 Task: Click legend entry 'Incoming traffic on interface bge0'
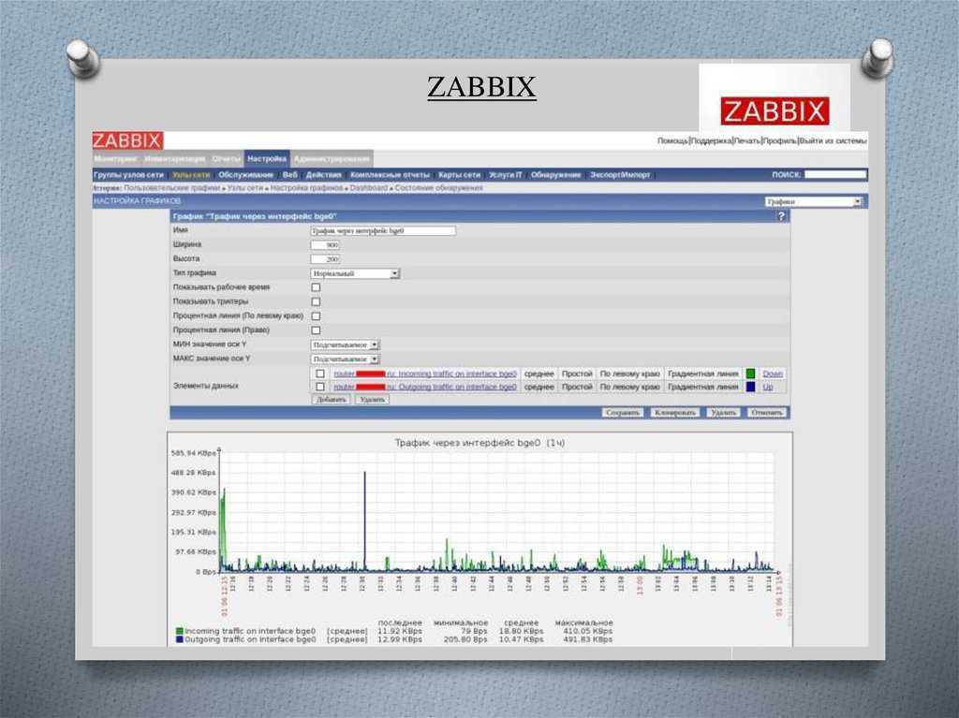coord(250,631)
